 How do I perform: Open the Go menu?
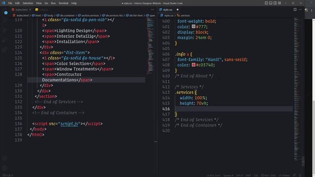click(x=46, y=3)
